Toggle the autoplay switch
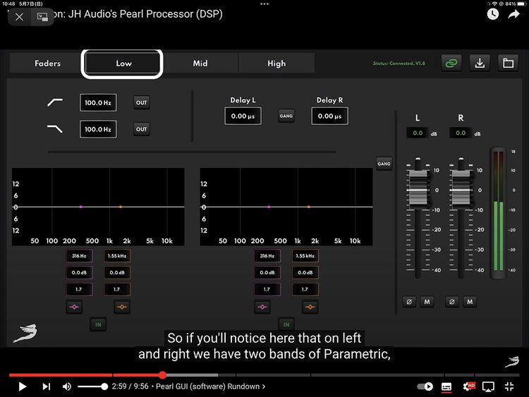 425,386
